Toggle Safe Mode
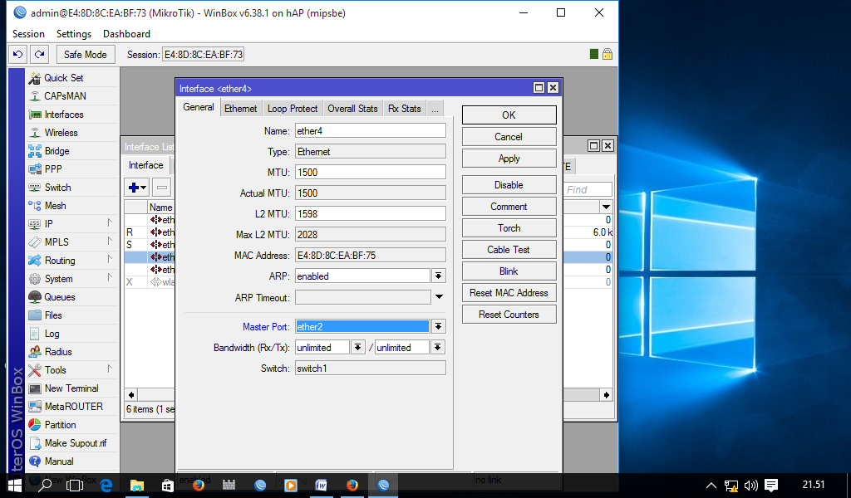This screenshot has width=851, height=498. point(86,54)
